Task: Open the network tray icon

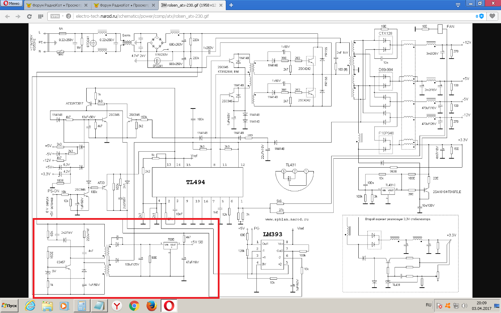Action: pyautogui.click(x=456, y=306)
